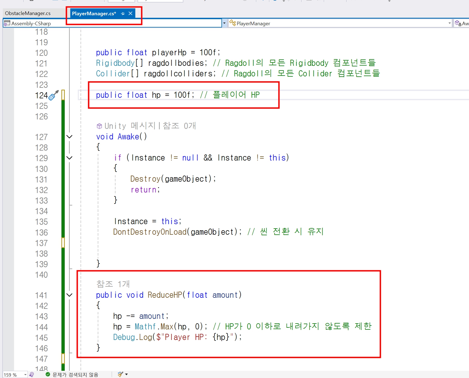Click the '// 플레이어 HP' comment on line 124

coord(230,95)
